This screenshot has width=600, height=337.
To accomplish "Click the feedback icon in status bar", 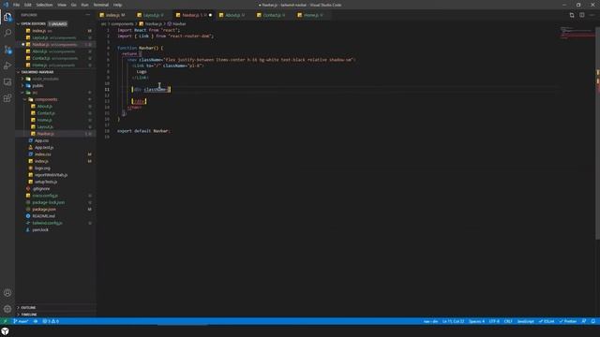I will point(584,321).
